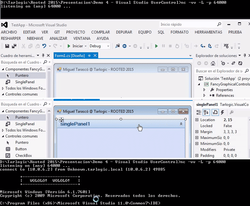Open the document tabs overflow dropdown

[190, 56]
